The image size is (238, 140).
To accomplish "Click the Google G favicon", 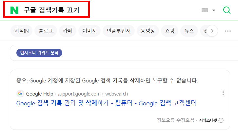I will click(20, 94).
